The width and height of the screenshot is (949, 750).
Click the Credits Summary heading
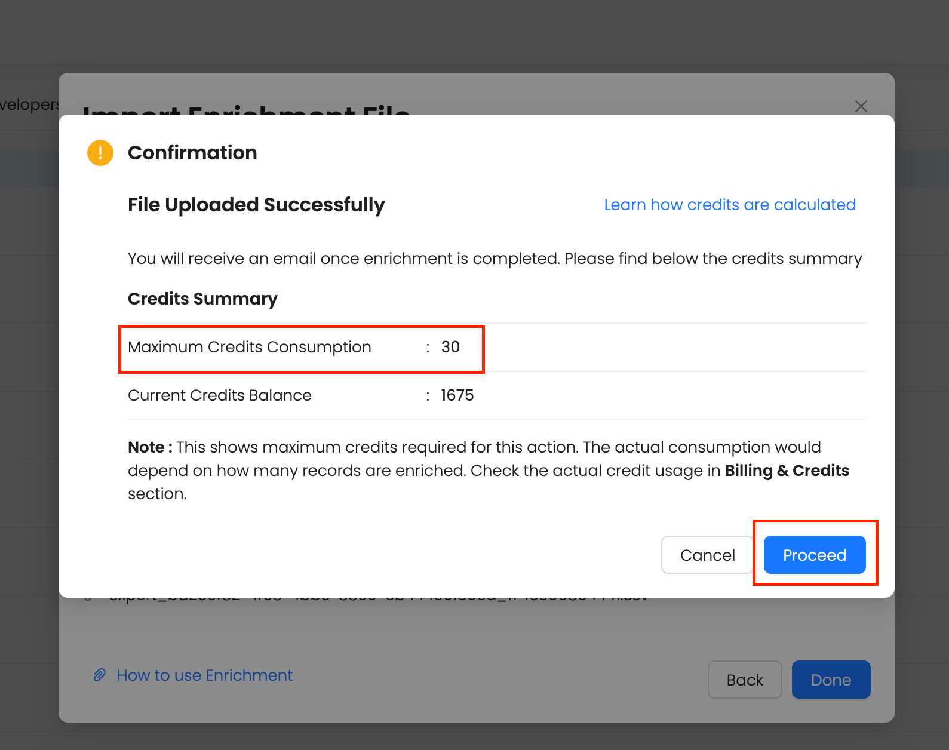coord(202,299)
